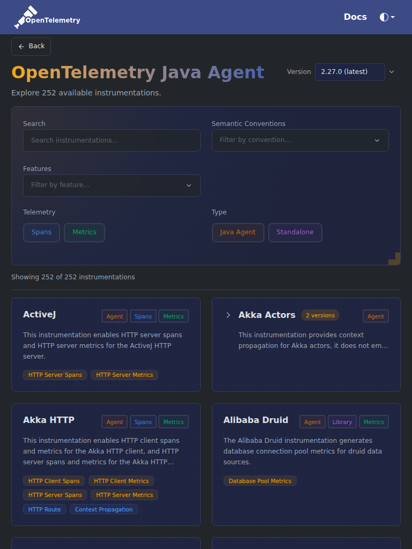Click the Agent badge on Akka Actors card

click(x=376, y=316)
